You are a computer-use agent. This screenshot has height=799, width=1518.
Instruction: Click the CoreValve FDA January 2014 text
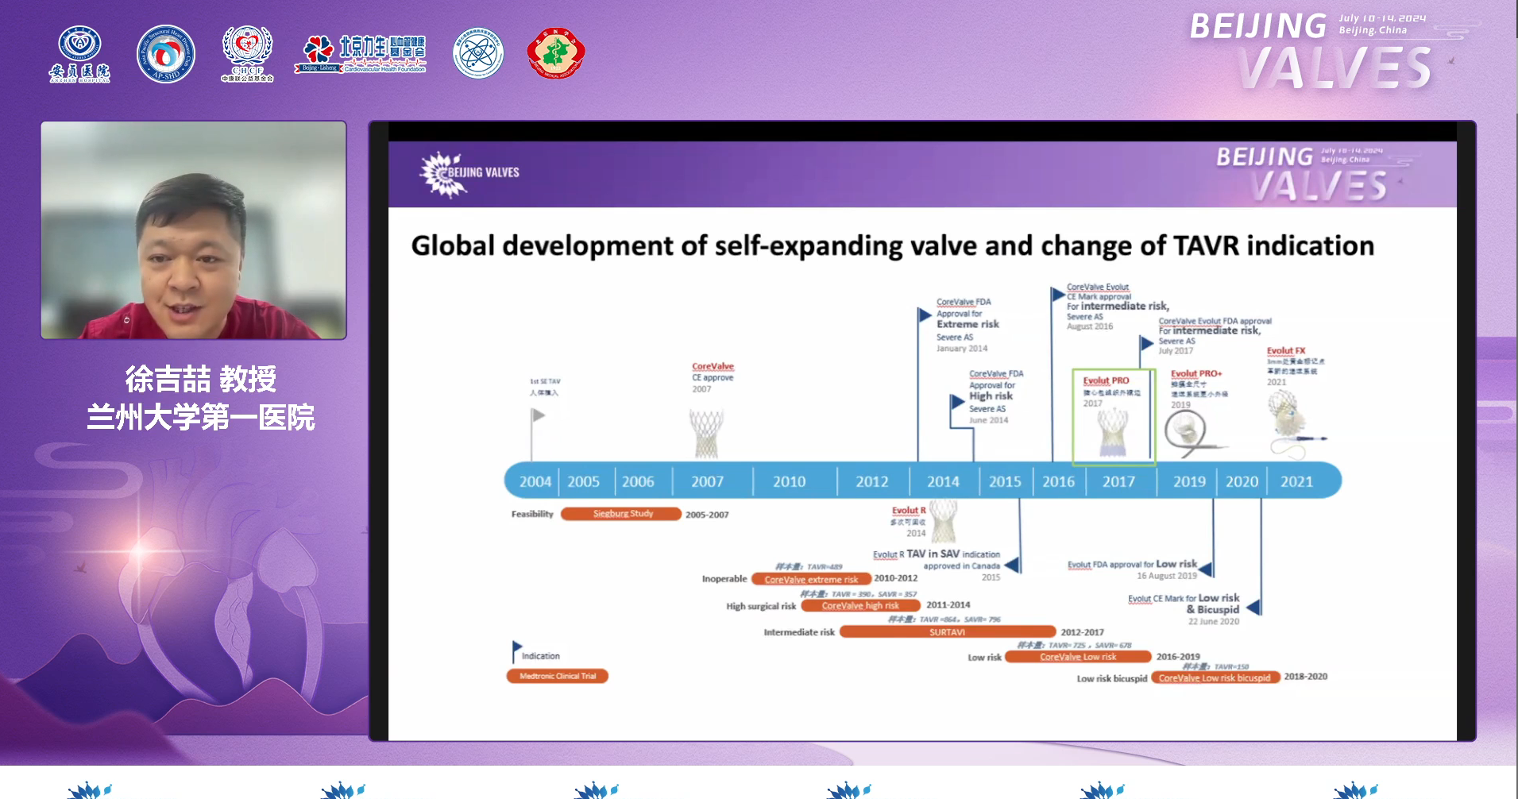[968, 325]
